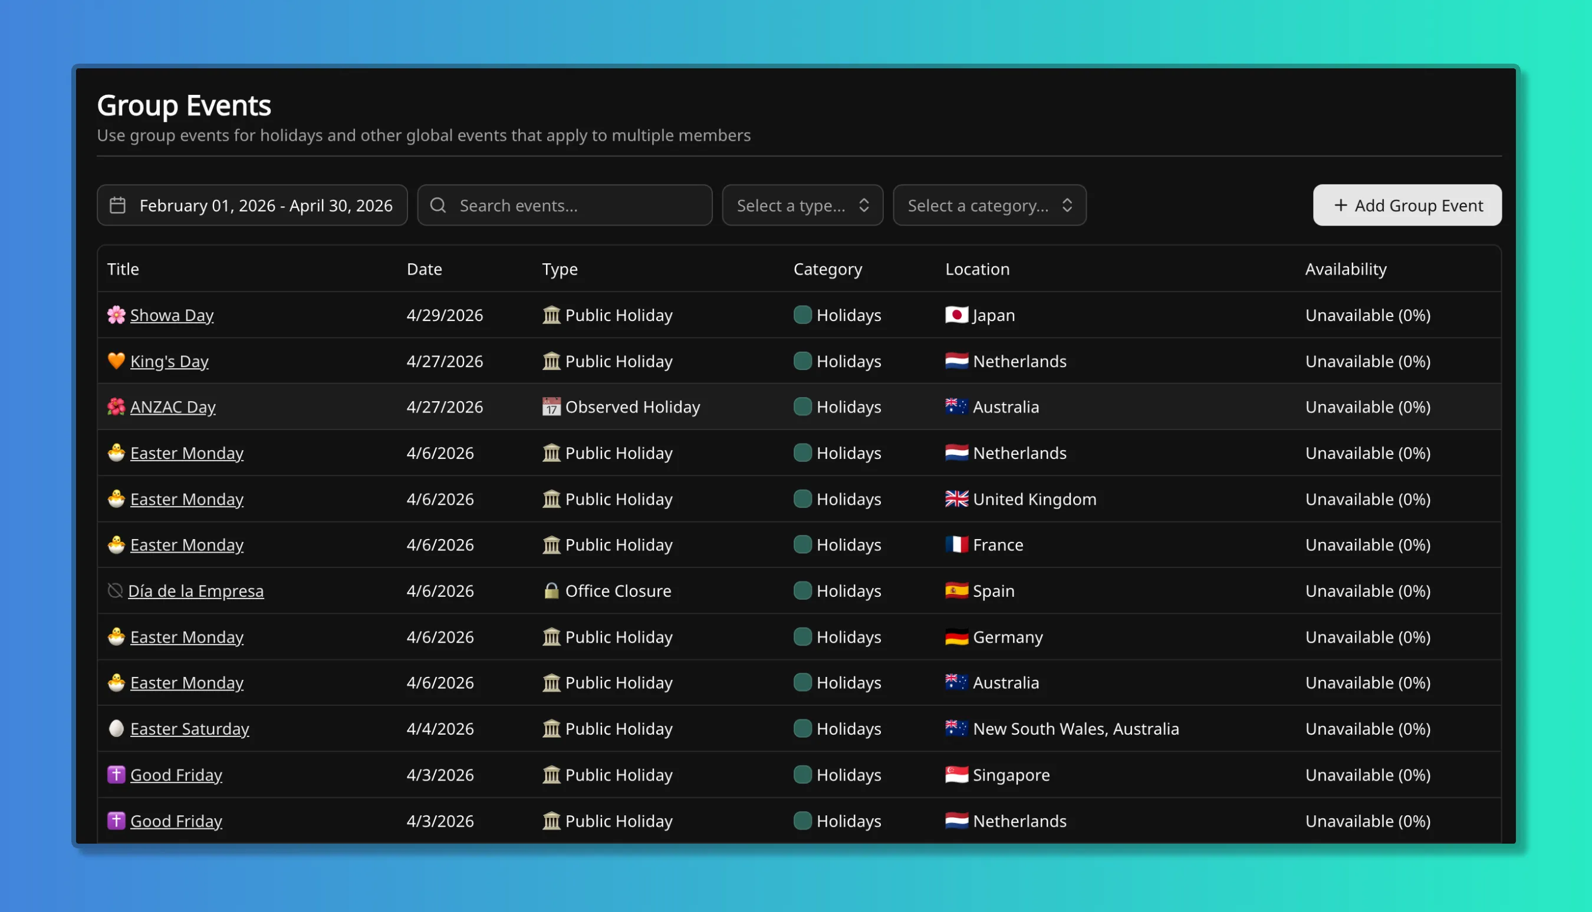Viewport: 1592px width, 912px height.
Task: Click the building icon on Showa Day row
Action: coord(551,315)
